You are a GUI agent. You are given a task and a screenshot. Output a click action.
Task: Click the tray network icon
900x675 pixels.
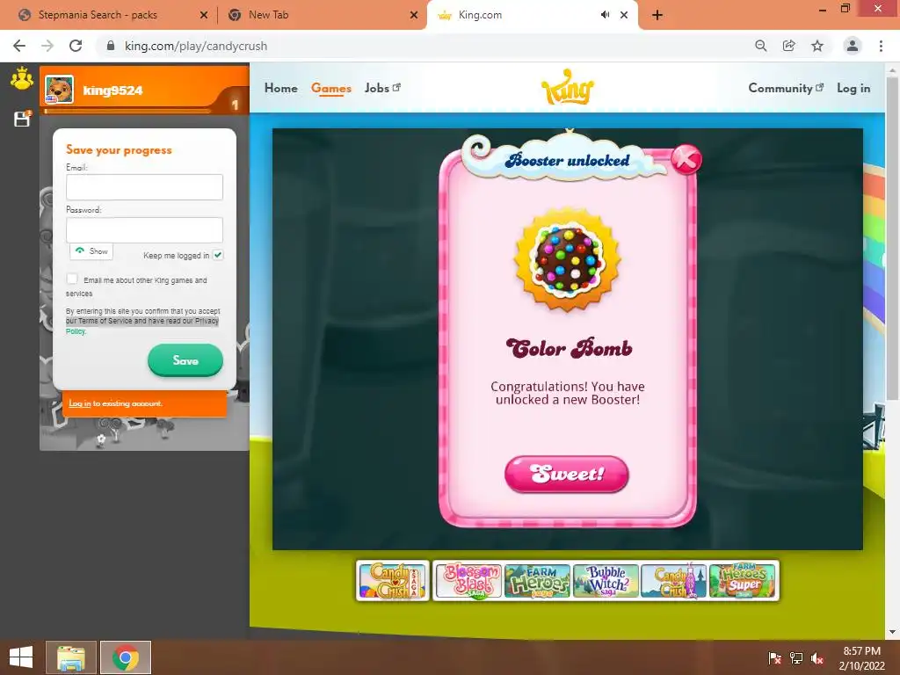click(x=796, y=657)
